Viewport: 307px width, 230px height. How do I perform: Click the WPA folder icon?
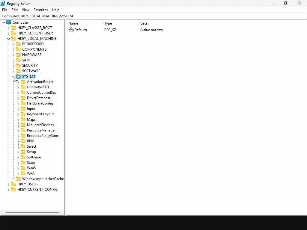(x=23, y=173)
